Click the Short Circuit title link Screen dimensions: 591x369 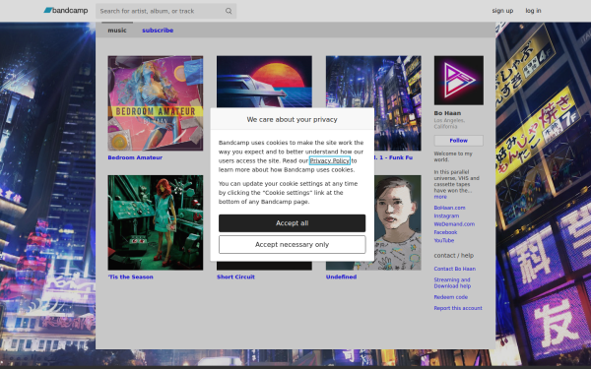pos(235,277)
